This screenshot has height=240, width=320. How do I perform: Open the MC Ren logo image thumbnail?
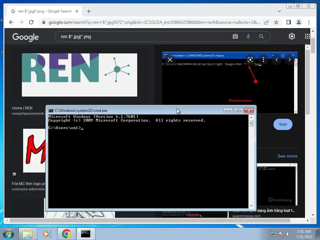(x=34, y=150)
